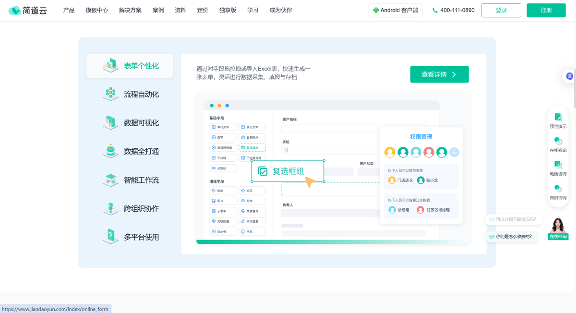Click the customer service avatar 在线咨询
The height and width of the screenshot is (313, 576).
pyautogui.click(x=558, y=229)
